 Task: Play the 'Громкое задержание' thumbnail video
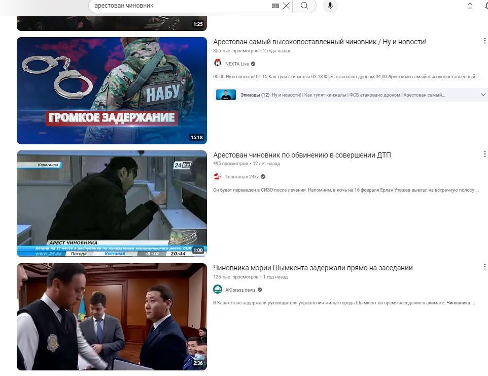tap(112, 90)
